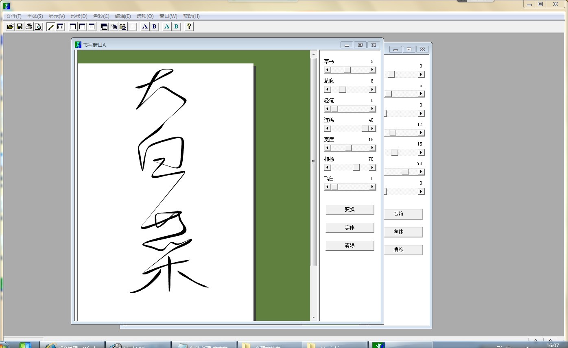Click the dark blue A toolbar icon
The height and width of the screenshot is (348, 568).
(145, 27)
